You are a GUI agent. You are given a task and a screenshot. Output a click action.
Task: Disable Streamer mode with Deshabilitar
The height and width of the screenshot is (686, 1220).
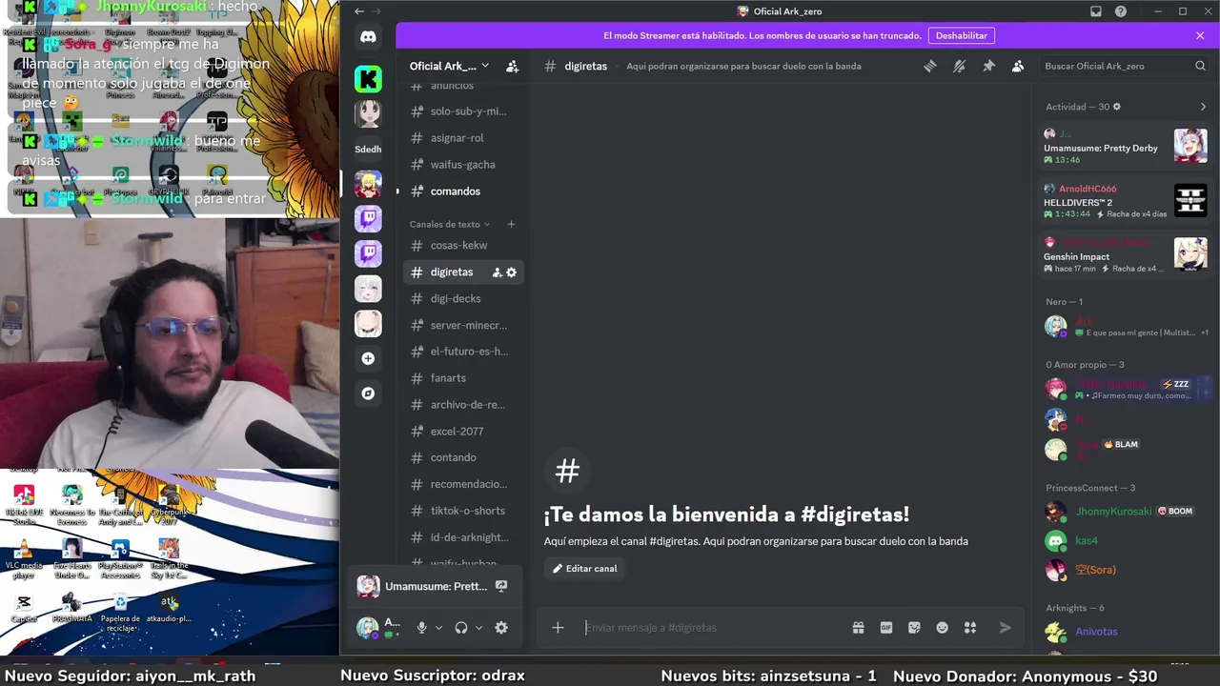click(x=962, y=35)
